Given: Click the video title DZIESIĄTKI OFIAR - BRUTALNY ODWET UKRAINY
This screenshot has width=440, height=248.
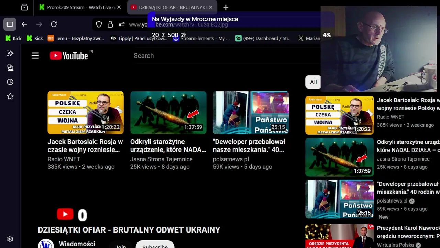Looking at the screenshot, I should coord(129,230).
